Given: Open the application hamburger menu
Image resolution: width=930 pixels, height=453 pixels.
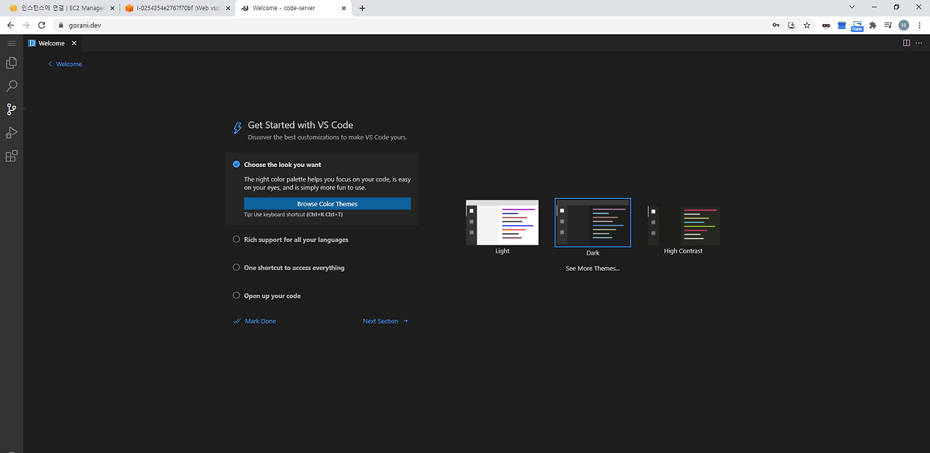Looking at the screenshot, I should [x=11, y=42].
